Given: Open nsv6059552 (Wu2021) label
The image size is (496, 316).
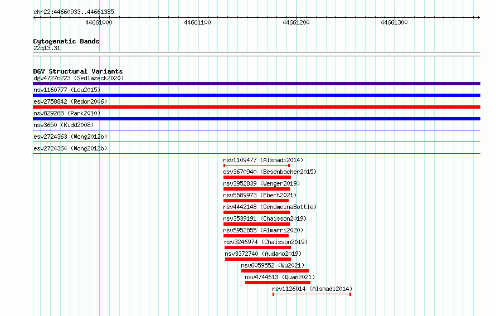Looking at the screenshot, I should (273, 265).
